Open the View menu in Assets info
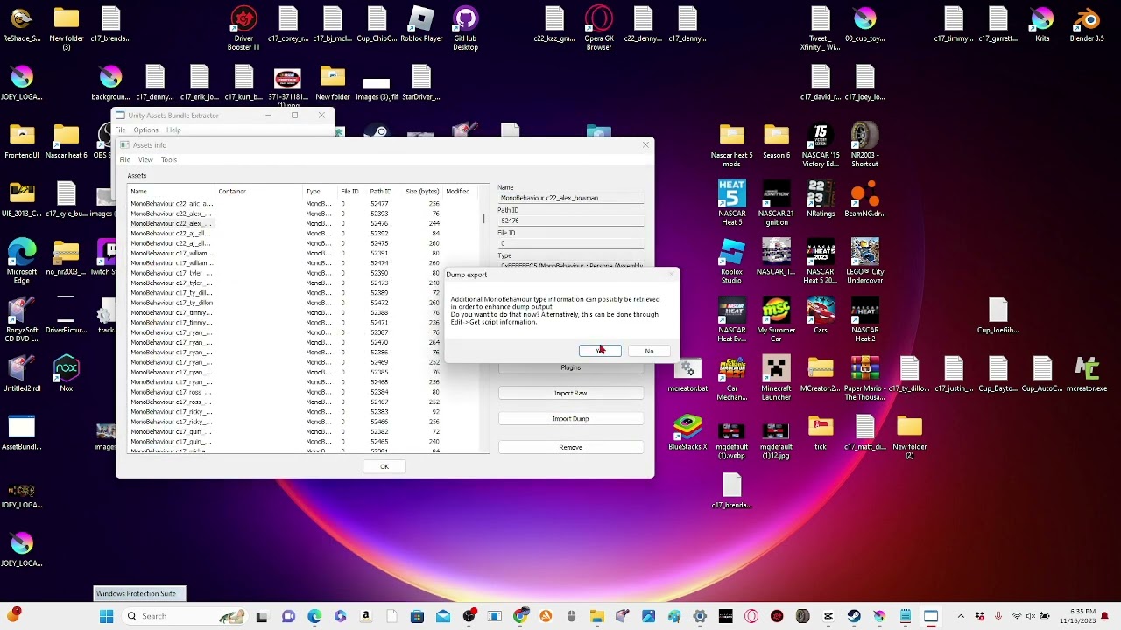The height and width of the screenshot is (630, 1121). [145, 160]
